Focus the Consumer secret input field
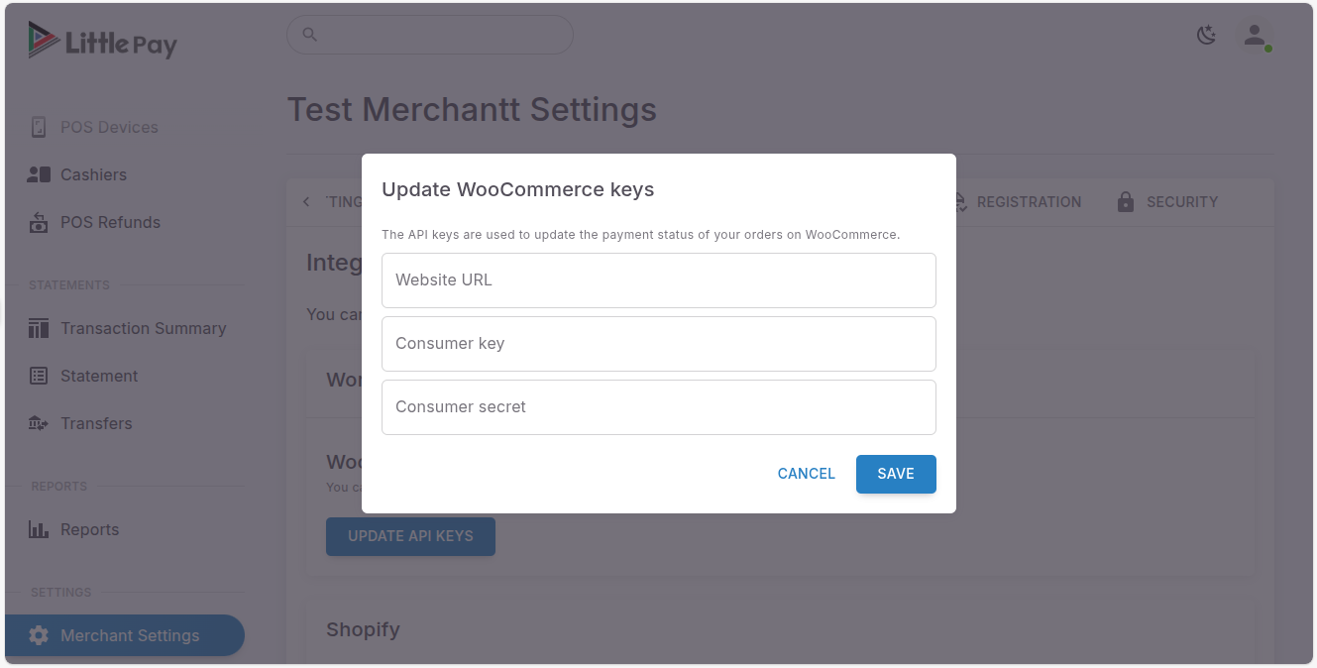 click(658, 406)
